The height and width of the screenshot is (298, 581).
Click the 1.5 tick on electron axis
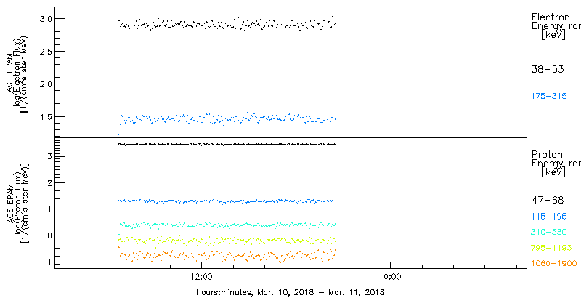tap(45, 116)
